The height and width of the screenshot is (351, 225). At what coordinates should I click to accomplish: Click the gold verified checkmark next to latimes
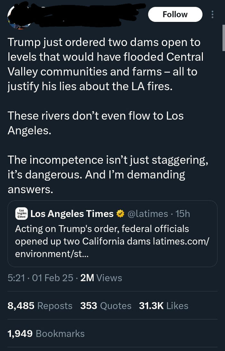[x=120, y=213]
